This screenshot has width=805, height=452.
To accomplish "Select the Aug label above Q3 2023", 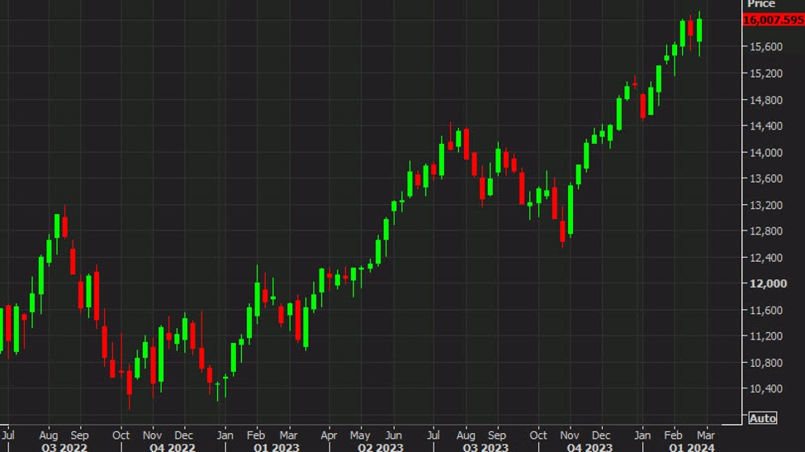I will [466, 435].
